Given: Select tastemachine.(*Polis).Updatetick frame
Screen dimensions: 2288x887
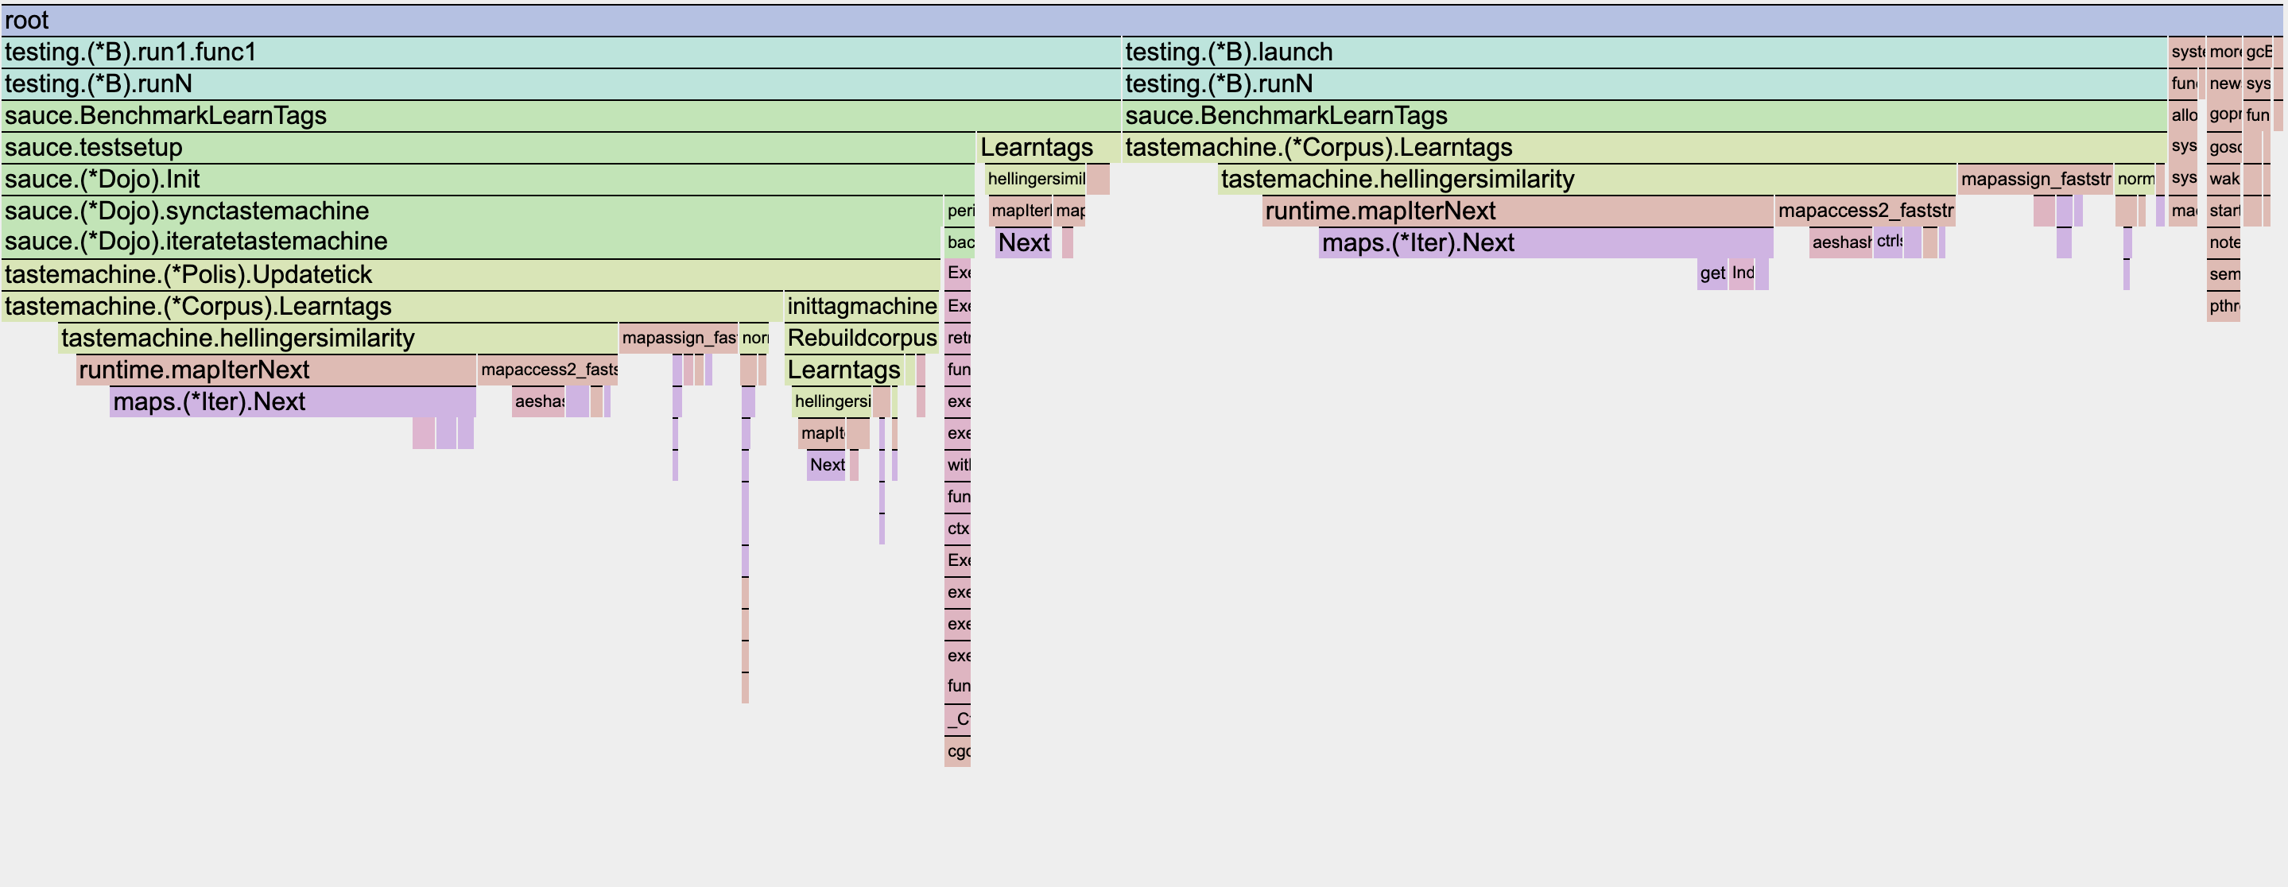Looking at the screenshot, I should click(x=471, y=274).
